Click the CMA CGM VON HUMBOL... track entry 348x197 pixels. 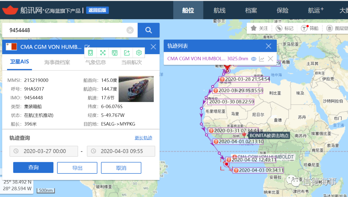[x=196, y=59]
